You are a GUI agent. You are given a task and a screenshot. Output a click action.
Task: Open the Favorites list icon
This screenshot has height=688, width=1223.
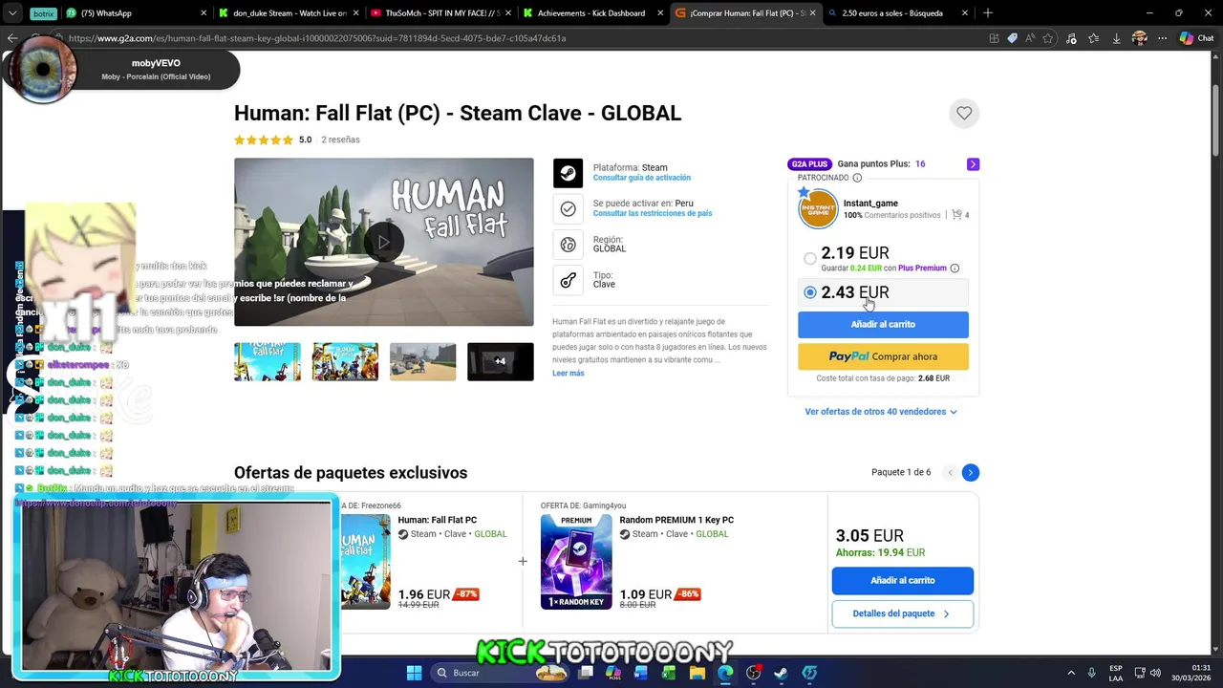click(x=1094, y=38)
